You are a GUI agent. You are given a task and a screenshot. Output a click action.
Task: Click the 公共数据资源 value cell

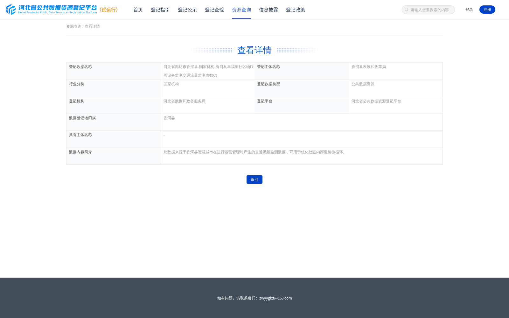pos(396,88)
